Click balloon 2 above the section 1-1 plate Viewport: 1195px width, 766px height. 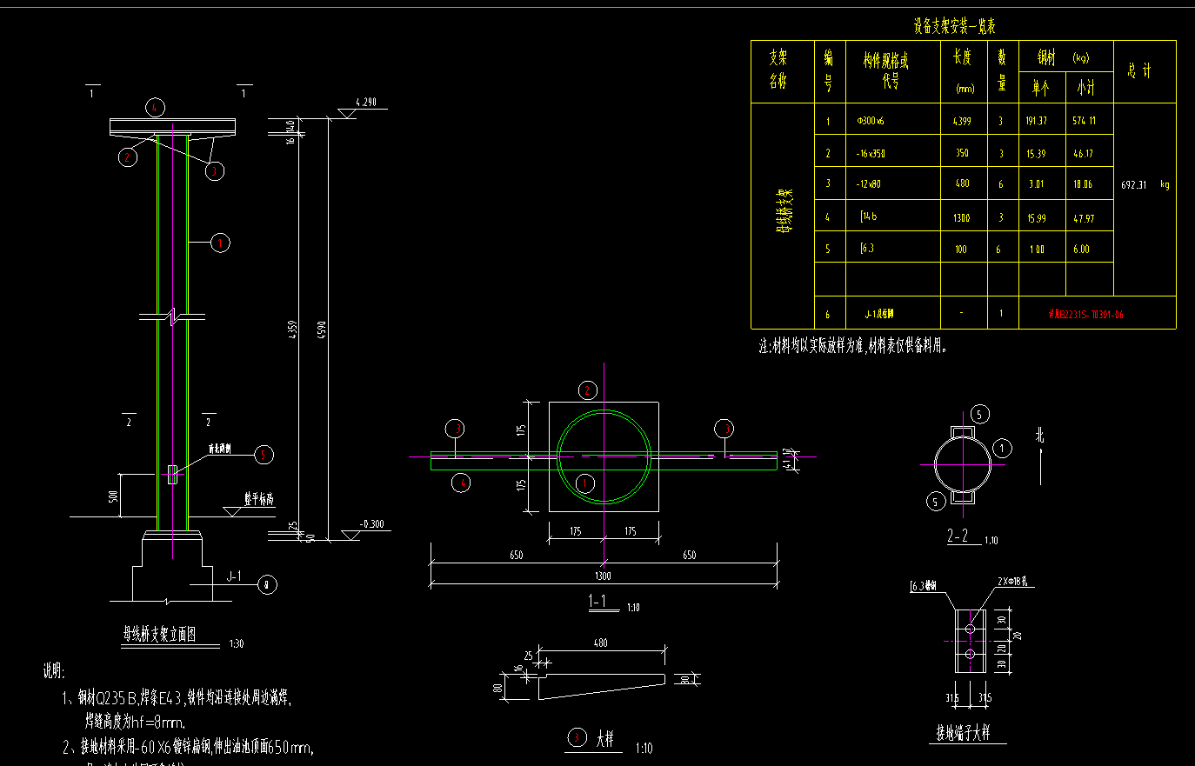587,390
